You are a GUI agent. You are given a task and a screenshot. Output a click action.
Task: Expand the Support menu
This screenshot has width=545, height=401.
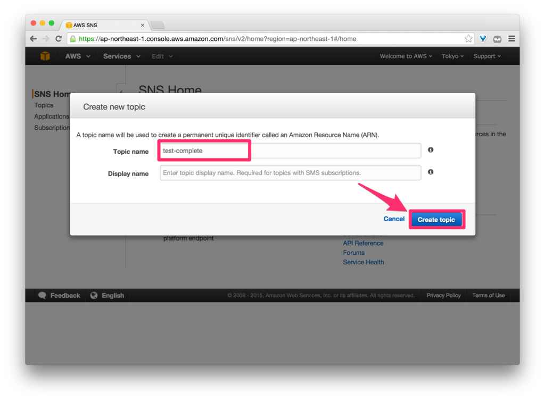[x=487, y=56]
